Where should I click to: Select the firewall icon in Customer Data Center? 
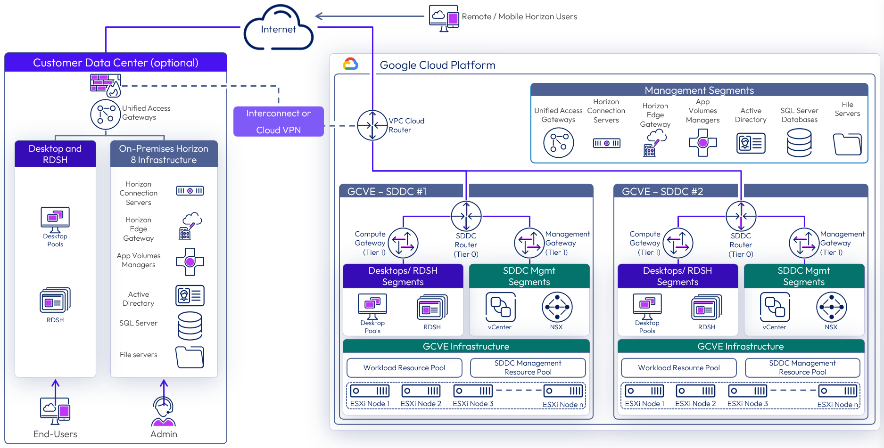pyautogui.click(x=105, y=85)
